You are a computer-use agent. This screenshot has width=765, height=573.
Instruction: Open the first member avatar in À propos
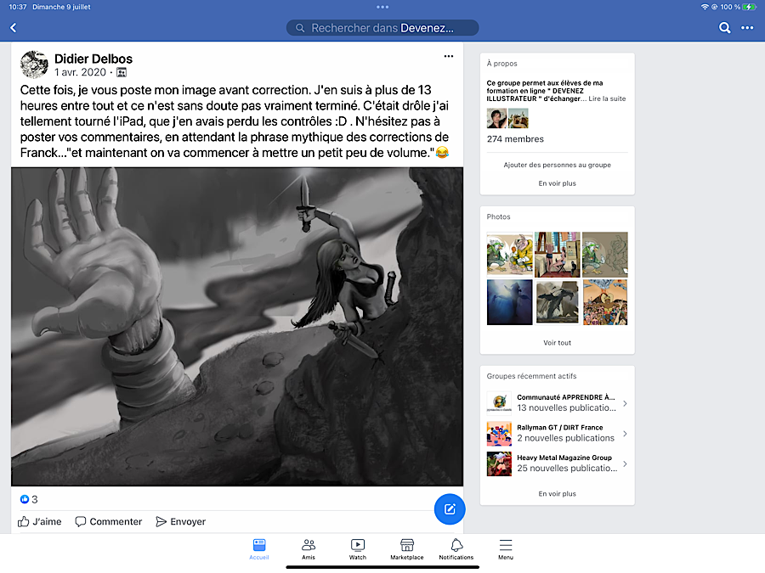pos(496,118)
